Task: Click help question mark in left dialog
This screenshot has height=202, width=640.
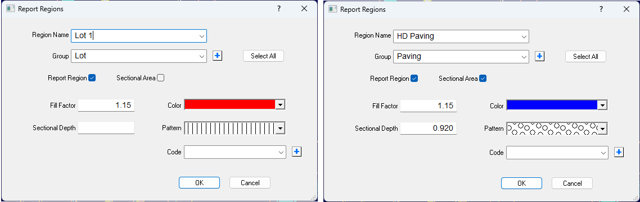Action: pos(279,8)
